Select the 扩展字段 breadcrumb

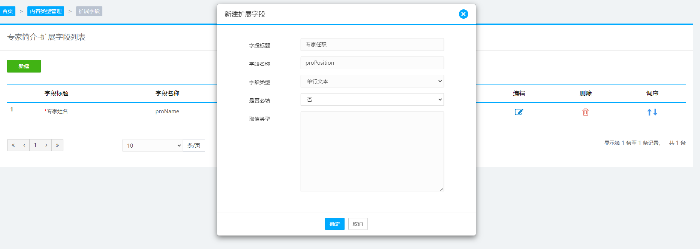[89, 11]
